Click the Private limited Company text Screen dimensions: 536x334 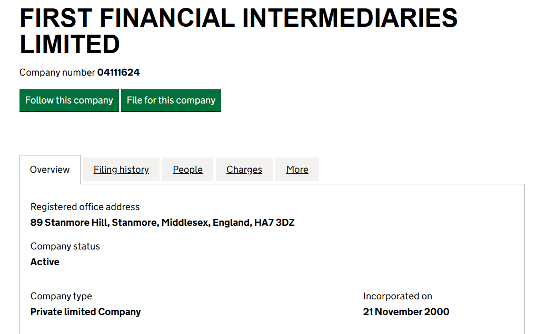(x=86, y=312)
